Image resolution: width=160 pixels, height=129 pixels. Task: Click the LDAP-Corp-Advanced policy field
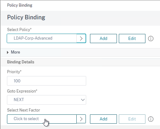(42, 38)
